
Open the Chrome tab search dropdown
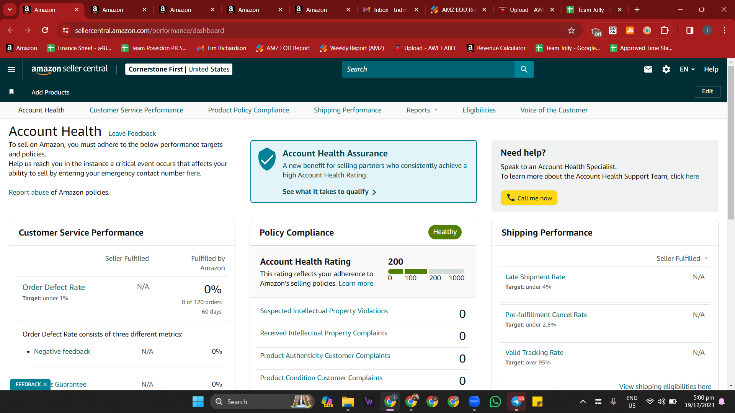(x=10, y=10)
